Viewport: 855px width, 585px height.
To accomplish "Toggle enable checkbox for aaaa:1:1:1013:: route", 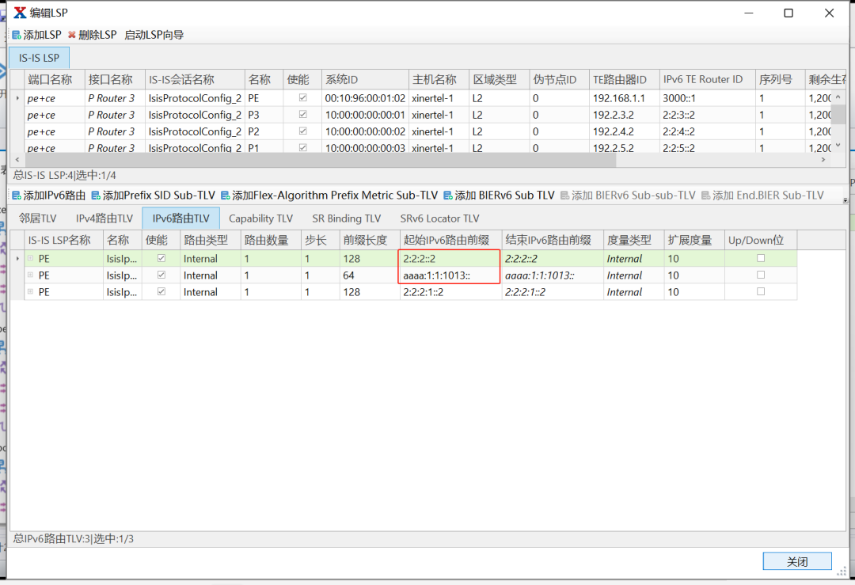I will (x=161, y=275).
